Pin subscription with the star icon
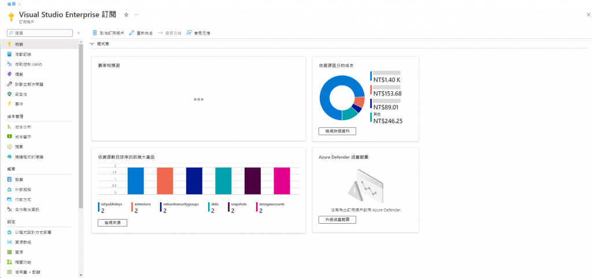 tap(127, 14)
